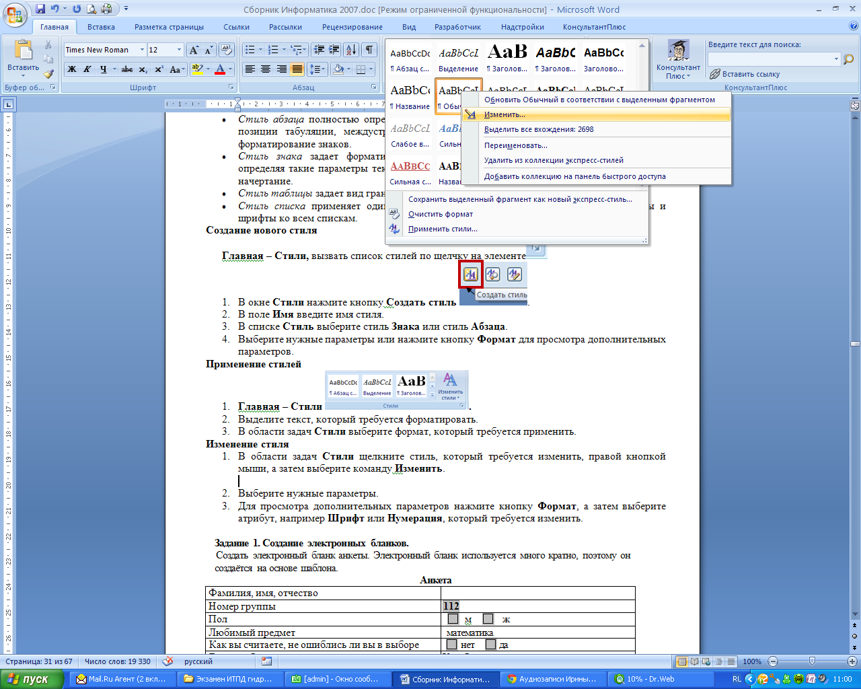Check the 'м' checkbox in the Пол row
The width and height of the screenshot is (861, 689).
[x=453, y=619]
